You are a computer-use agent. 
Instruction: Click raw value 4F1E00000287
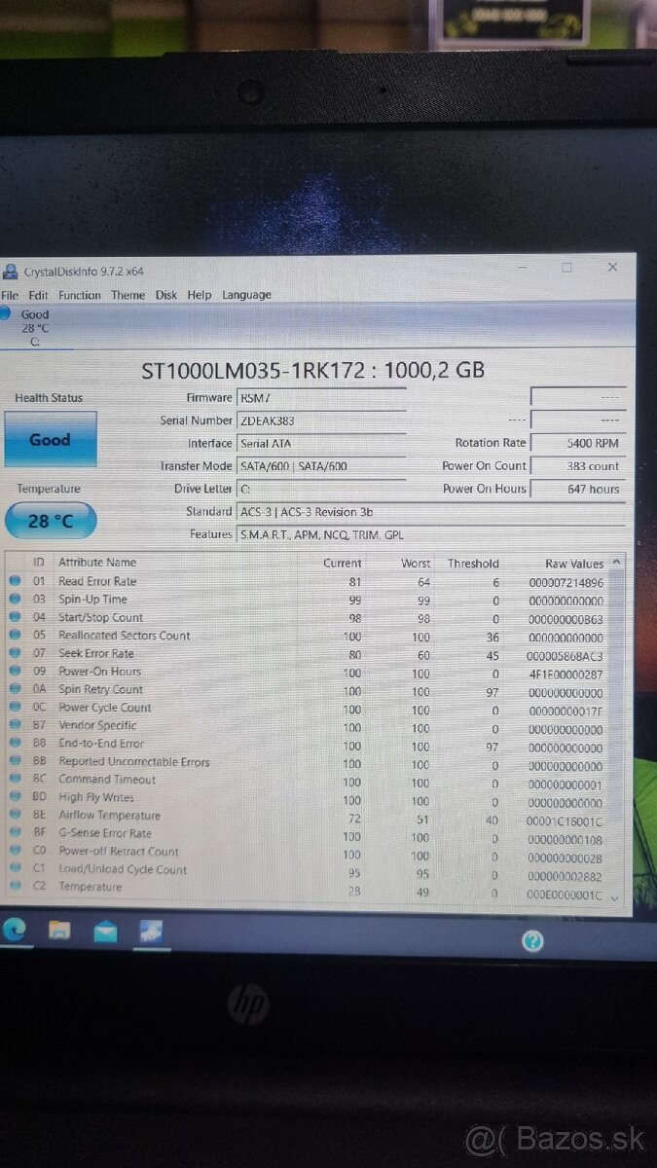[x=566, y=674]
